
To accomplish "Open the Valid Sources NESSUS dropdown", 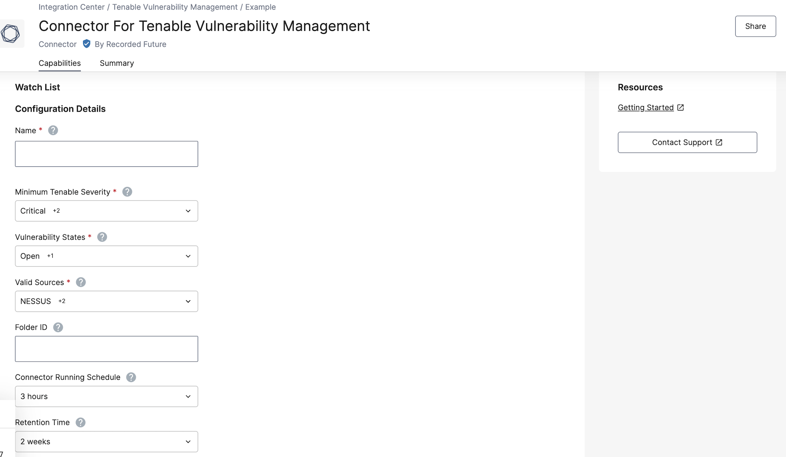I will (106, 301).
